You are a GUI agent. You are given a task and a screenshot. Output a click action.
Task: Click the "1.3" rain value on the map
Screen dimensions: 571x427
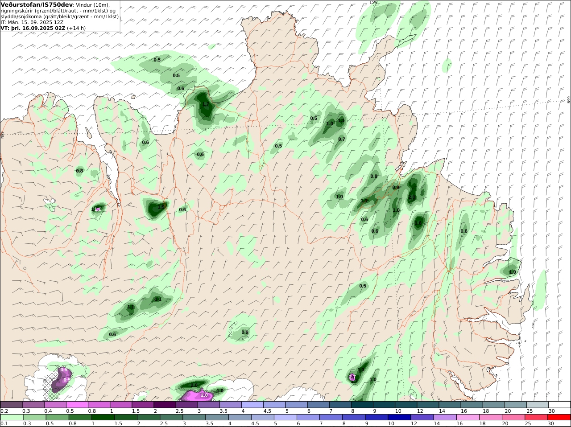pos(361,370)
